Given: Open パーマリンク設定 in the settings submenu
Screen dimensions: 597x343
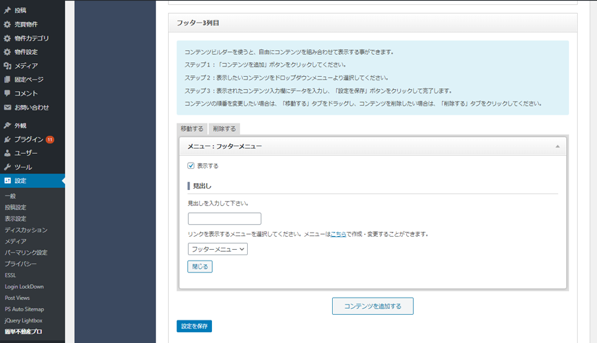Looking at the screenshot, I should (x=26, y=252).
